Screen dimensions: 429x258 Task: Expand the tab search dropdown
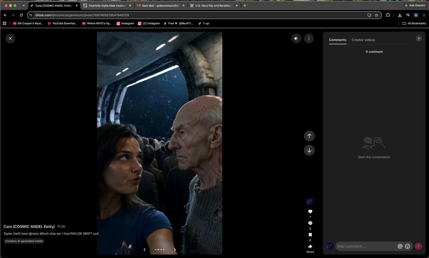23,5
